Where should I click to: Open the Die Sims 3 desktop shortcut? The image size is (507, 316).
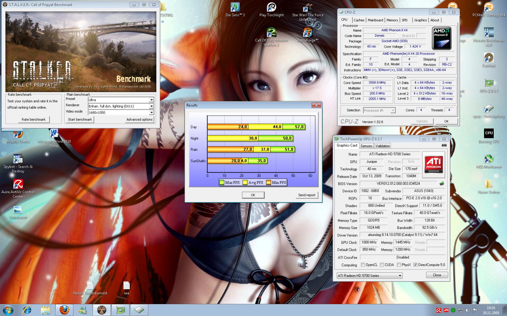coord(235,10)
